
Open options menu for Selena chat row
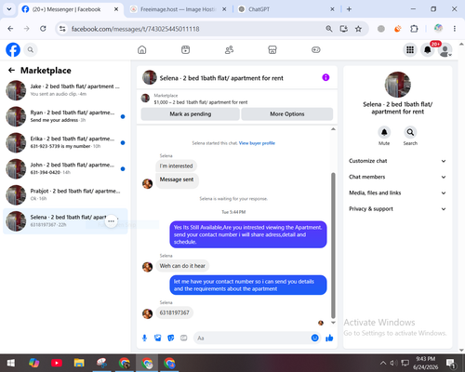click(x=111, y=221)
